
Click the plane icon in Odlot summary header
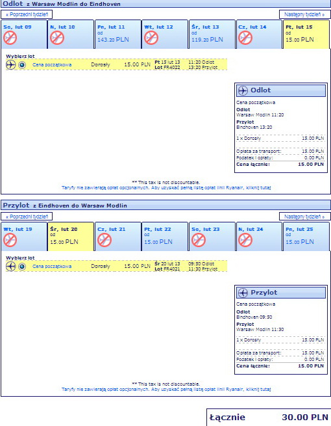[243, 90]
